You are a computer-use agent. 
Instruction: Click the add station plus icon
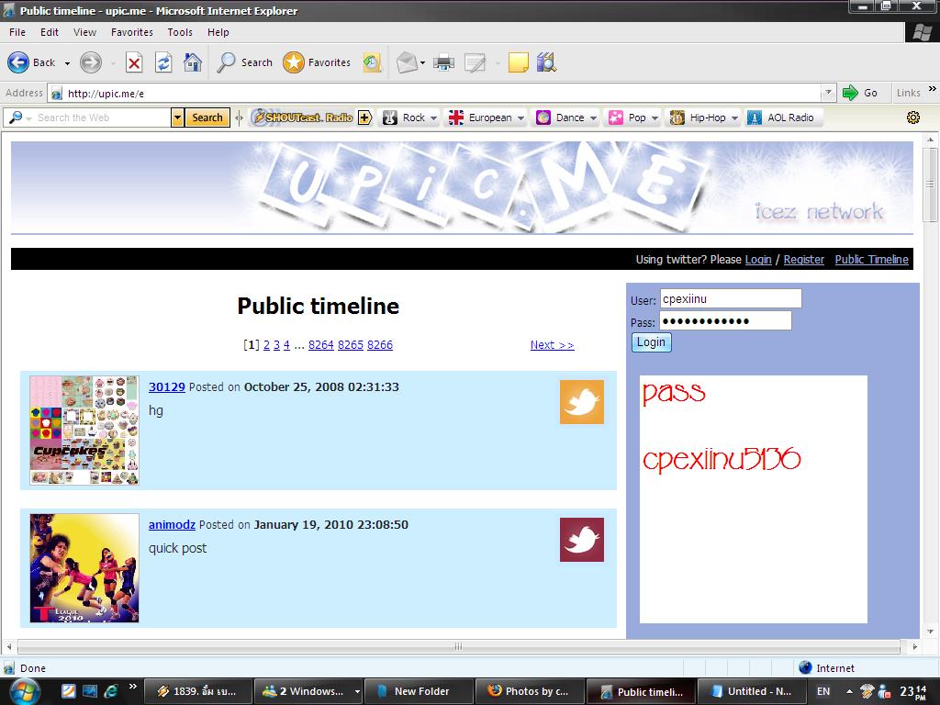pyautogui.click(x=364, y=117)
